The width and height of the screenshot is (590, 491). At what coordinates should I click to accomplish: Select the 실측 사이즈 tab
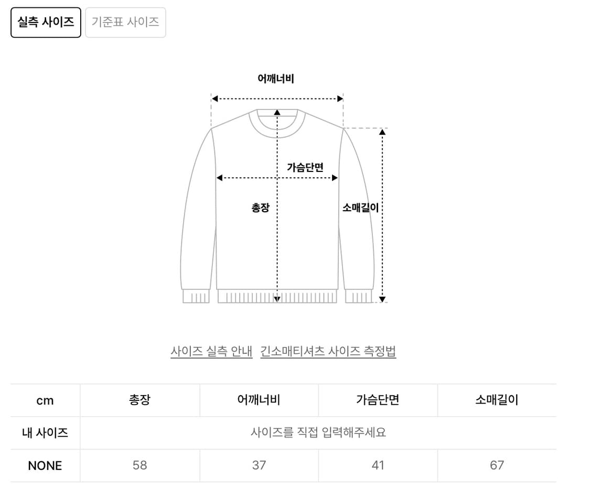point(46,22)
